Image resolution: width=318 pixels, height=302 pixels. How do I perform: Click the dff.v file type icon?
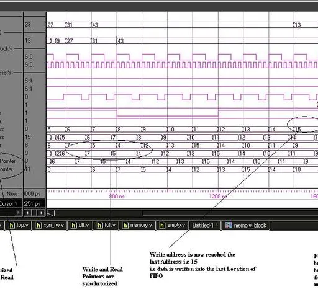coord(74,225)
